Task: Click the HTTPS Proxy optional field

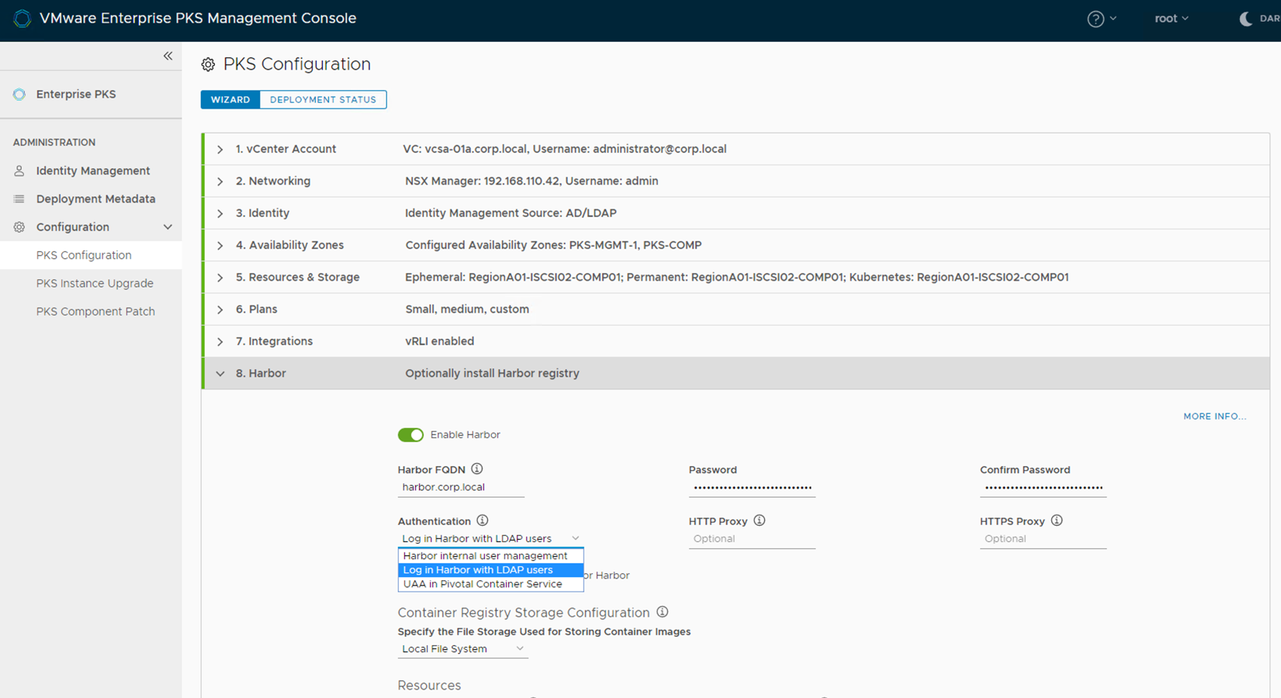Action: (1043, 539)
